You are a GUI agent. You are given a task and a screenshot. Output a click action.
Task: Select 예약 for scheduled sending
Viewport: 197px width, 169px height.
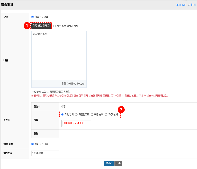pos(42,144)
